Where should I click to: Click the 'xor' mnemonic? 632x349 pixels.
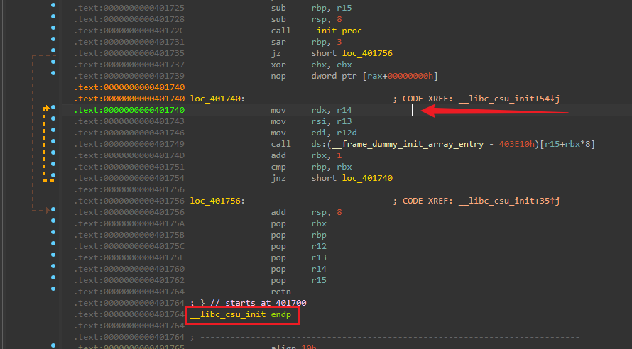tap(278, 65)
